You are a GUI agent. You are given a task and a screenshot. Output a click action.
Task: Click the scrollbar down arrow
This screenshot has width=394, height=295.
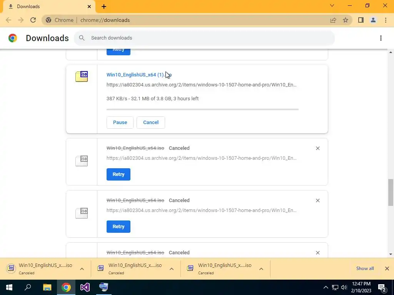pos(391,254)
